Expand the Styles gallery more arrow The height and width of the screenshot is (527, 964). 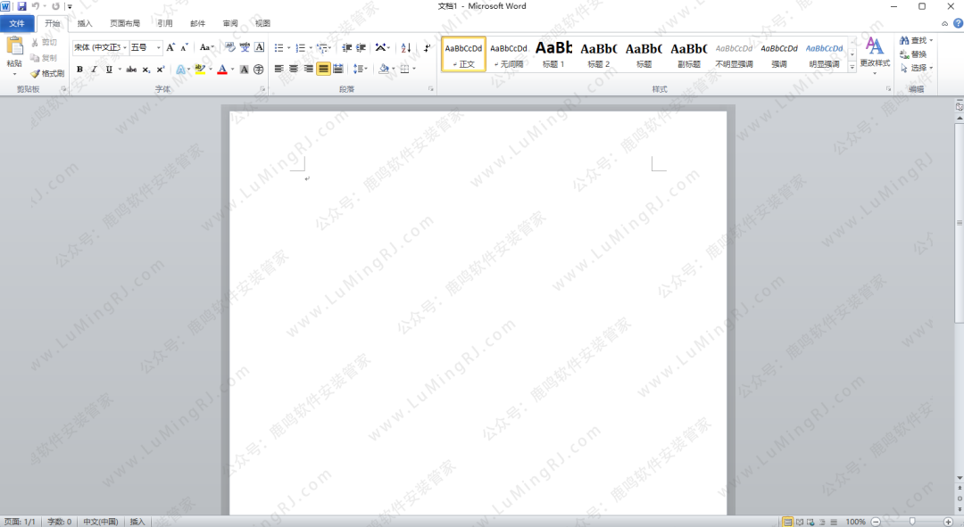pos(852,67)
